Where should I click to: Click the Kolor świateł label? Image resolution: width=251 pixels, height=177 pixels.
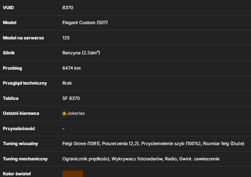pos(17,174)
